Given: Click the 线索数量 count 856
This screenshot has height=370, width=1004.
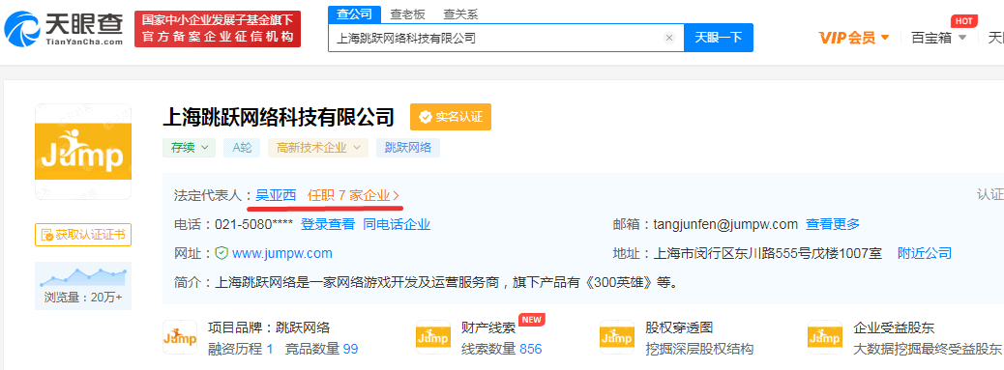Looking at the screenshot, I should click(531, 349).
